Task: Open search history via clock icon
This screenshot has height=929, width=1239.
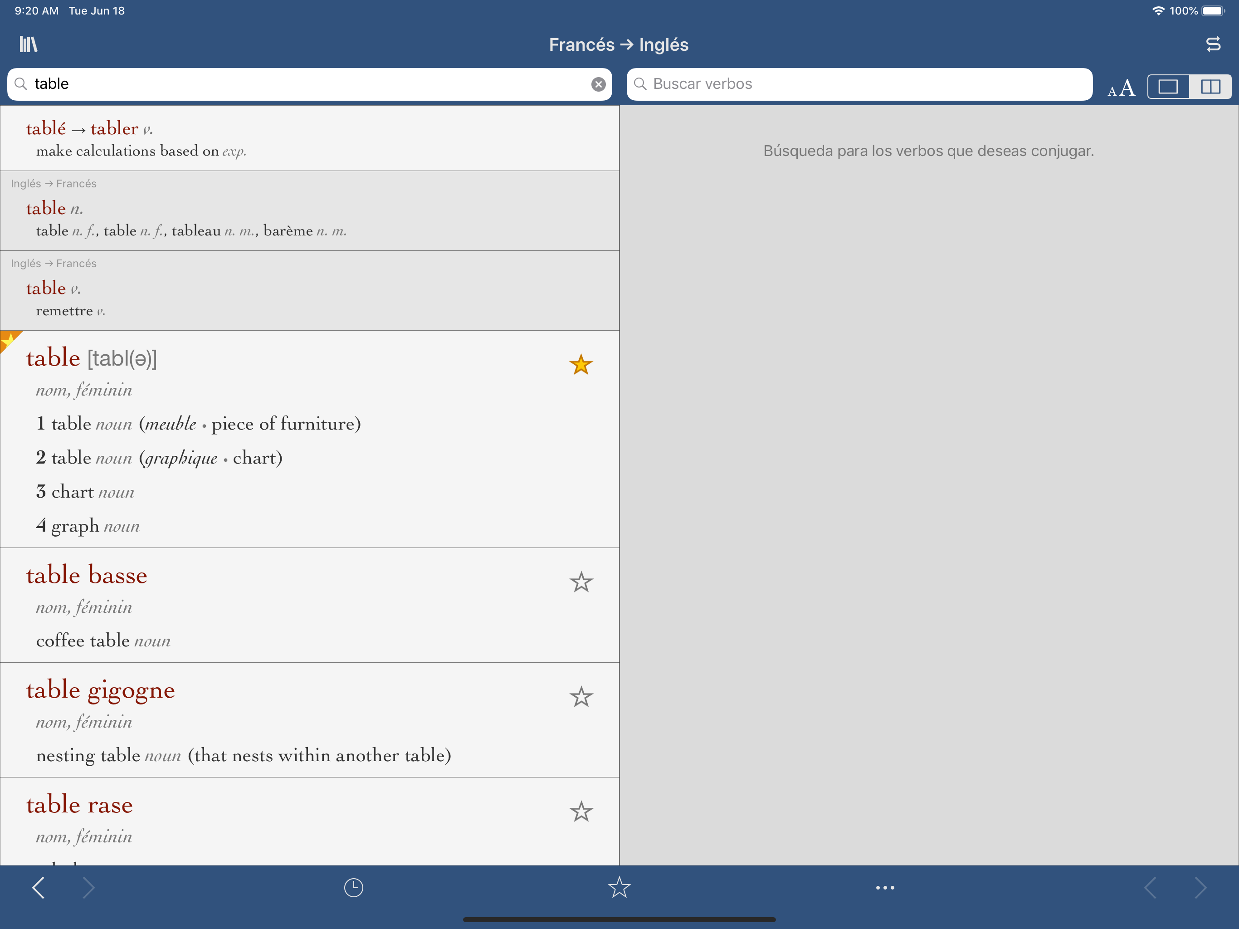Action: click(353, 888)
